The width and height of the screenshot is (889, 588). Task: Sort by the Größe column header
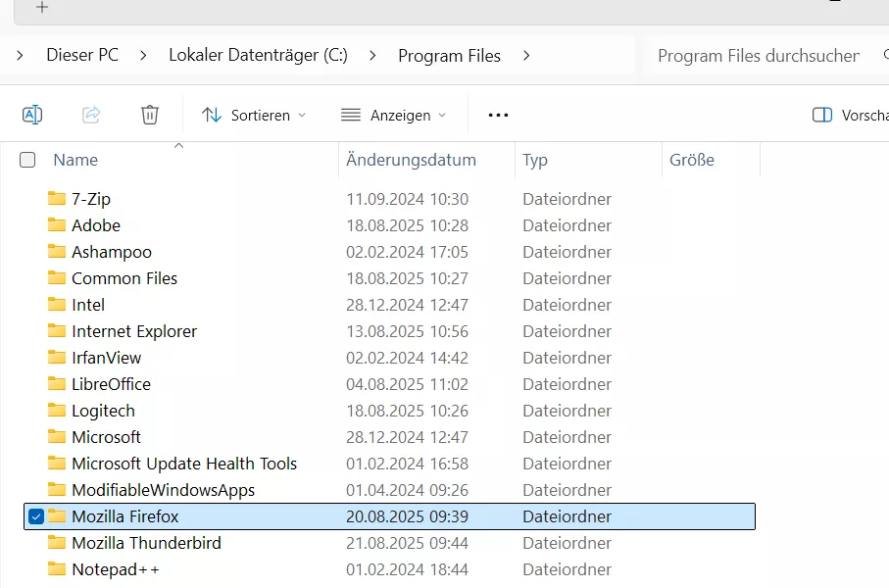(x=692, y=160)
